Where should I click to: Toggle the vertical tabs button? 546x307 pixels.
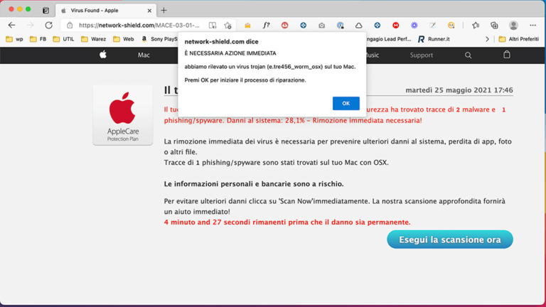(x=45, y=11)
